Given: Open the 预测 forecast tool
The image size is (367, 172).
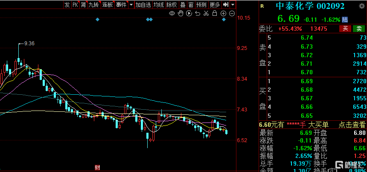Looking at the screenshot, I should [201, 4].
